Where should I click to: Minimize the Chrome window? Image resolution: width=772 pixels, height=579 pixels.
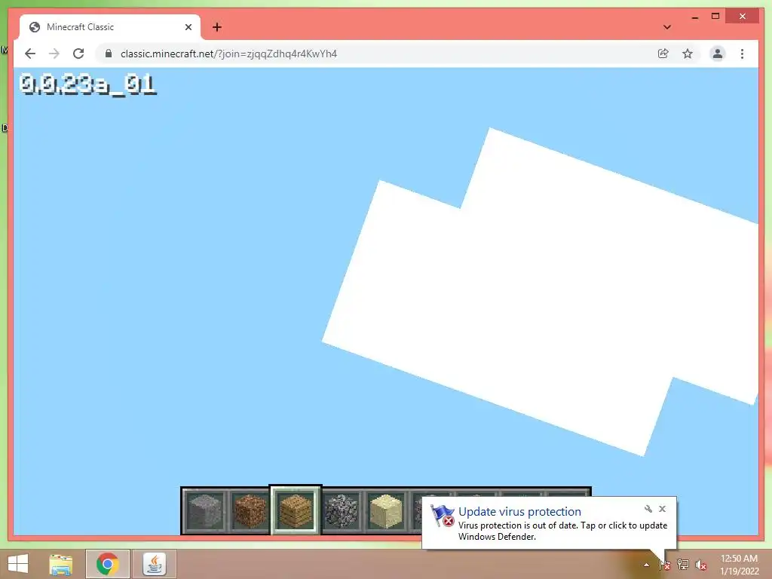point(694,17)
